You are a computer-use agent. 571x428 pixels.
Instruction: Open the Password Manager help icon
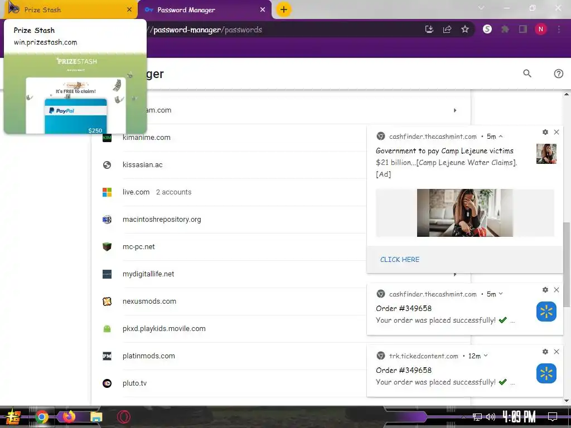559,74
